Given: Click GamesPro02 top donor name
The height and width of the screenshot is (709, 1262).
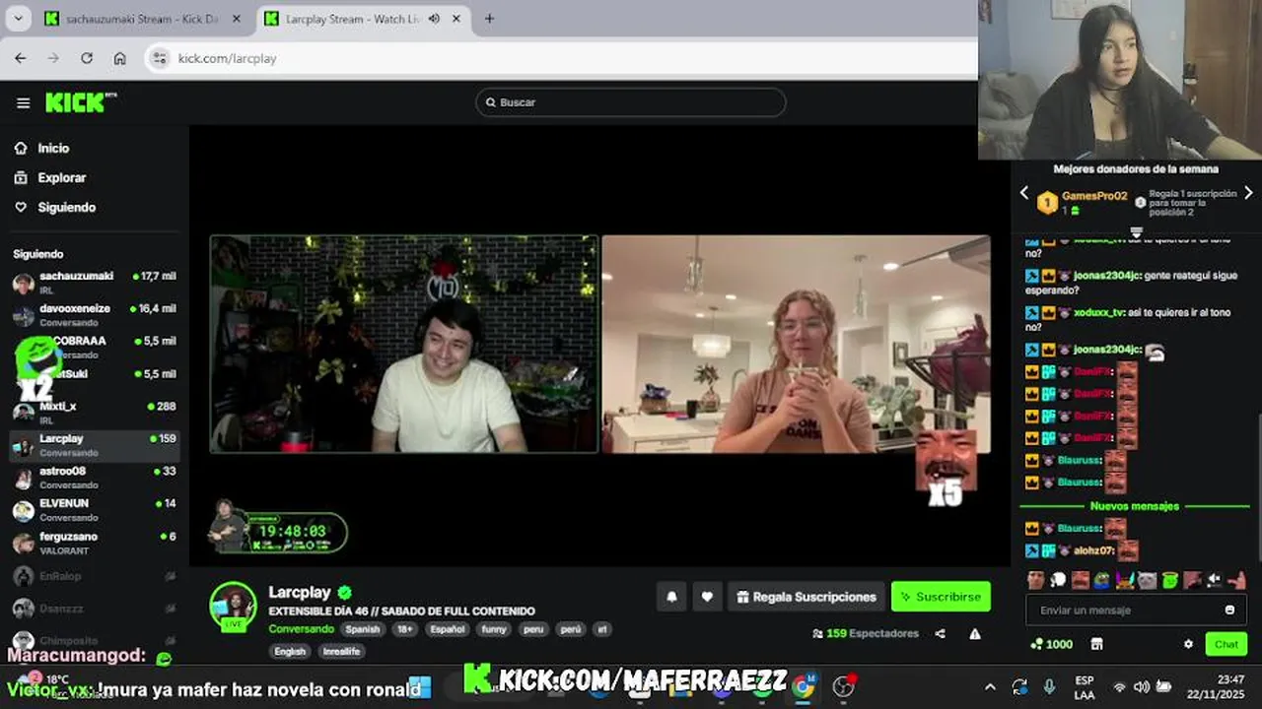Looking at the screenshot, I should click(x=1094, y=196).
